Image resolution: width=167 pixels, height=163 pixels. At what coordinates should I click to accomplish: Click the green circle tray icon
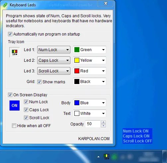click(114, 157)
